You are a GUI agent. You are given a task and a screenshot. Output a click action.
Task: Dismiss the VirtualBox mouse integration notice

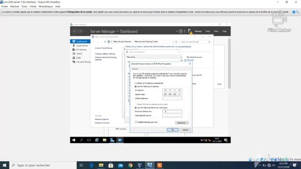293,12
